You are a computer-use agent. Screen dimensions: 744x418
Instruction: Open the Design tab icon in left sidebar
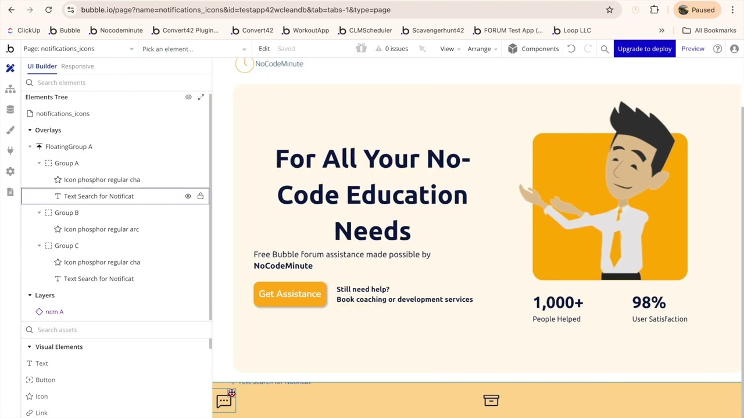(10, 69)
